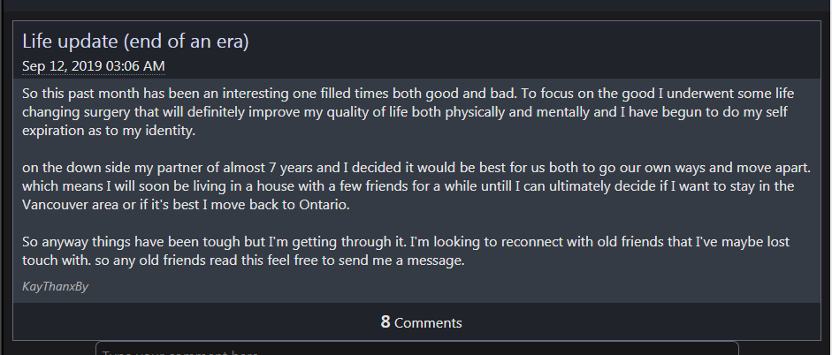
Task: View the 8 Comments section header
Action: pos(422,322)
